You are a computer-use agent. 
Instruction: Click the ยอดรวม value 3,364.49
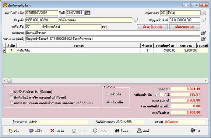pyautogui.click(x=186, y=89)
